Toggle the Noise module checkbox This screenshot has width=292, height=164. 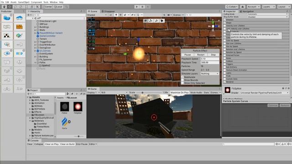click(224, 58)
